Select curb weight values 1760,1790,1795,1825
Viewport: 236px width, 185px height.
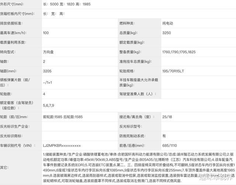coord(179,52)
